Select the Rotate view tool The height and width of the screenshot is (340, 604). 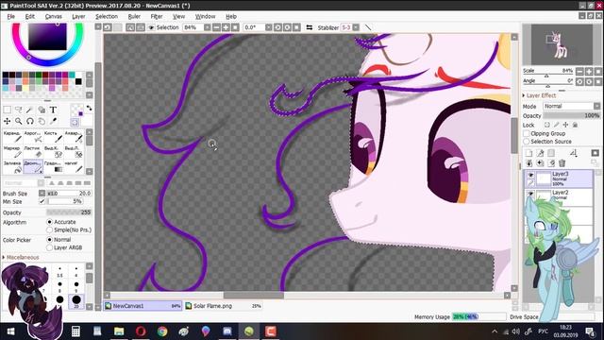[30, 122]
